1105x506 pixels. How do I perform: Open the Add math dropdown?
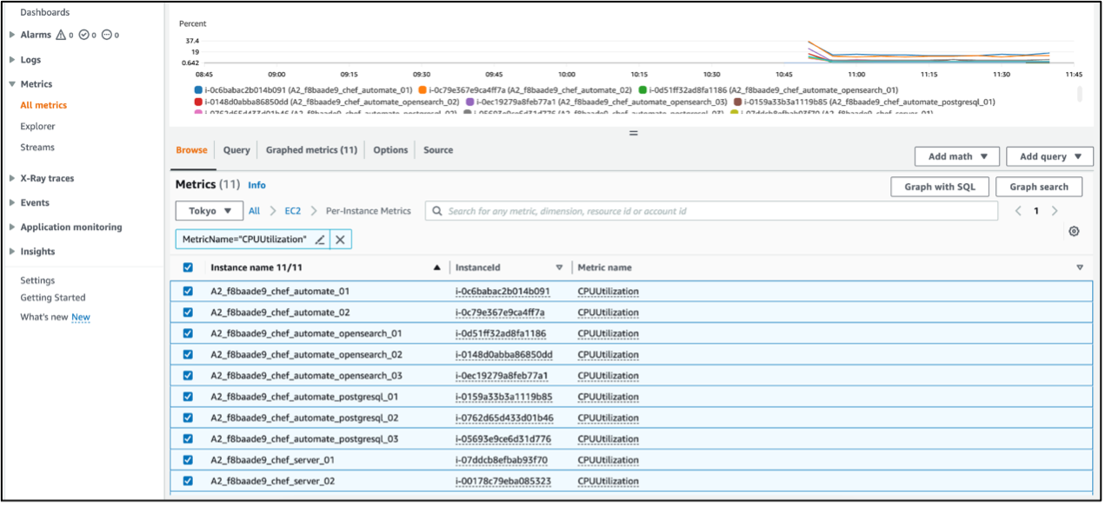[x=957, y=156]
